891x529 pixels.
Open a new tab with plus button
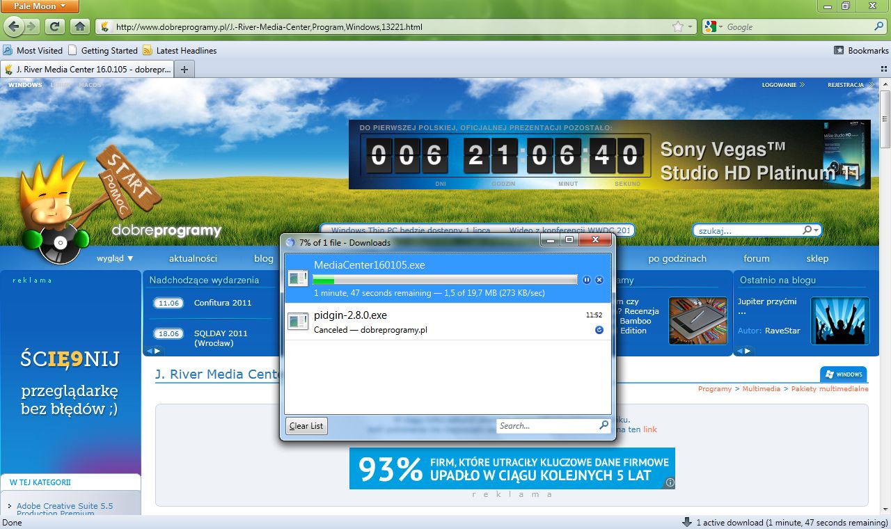184,70
